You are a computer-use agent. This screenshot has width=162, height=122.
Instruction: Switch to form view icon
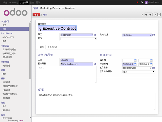pos(159,14)
